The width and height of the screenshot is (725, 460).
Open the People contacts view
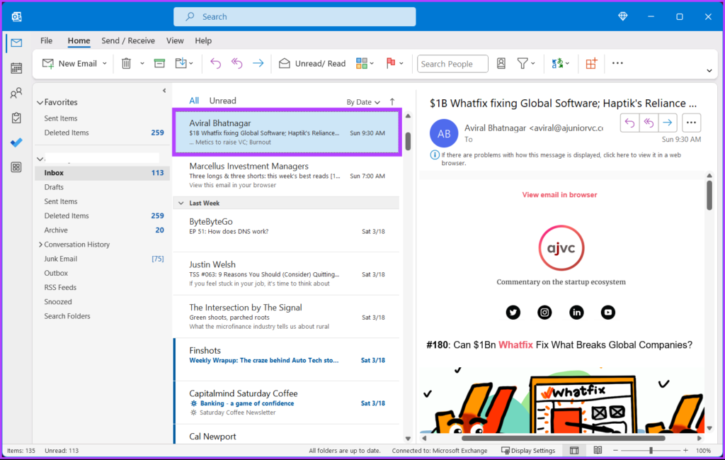click(16, 93)
